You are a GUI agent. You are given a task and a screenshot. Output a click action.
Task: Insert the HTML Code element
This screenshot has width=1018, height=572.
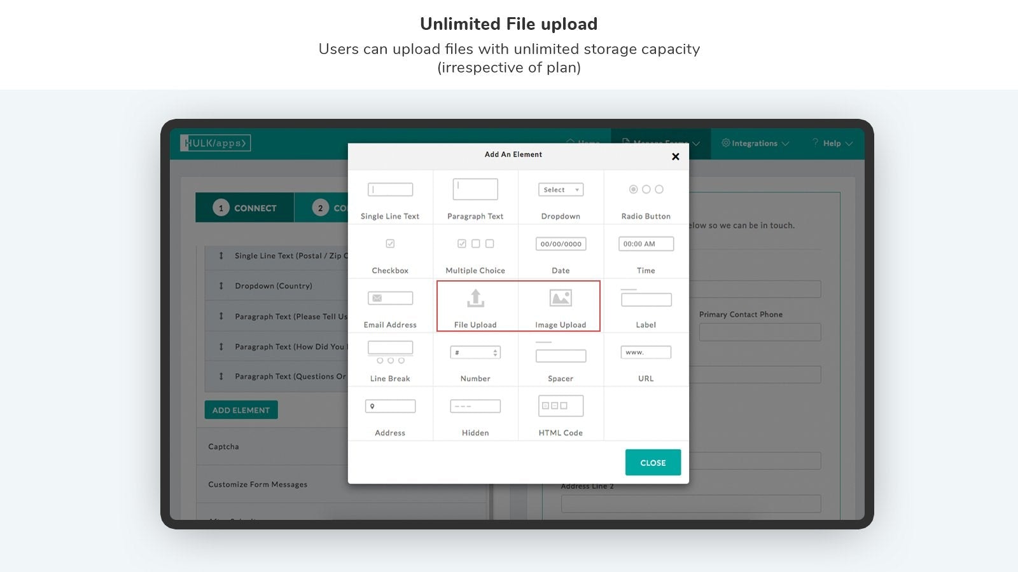(560, 405)
